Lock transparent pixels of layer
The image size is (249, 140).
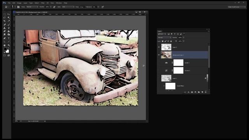coord(163,41)
